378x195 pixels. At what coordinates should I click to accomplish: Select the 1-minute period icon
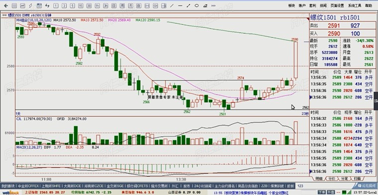click(x=56, y=5)
